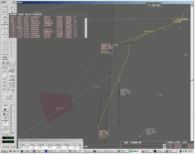Click the tall vertical slider handle at the bottom
Image resolution: width=195 pixels, height=154 pixels.
pos(12,132)
